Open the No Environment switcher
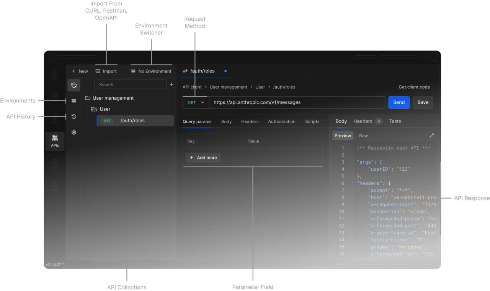The width and height of the screenshot is (490, 291). [151, 71]
